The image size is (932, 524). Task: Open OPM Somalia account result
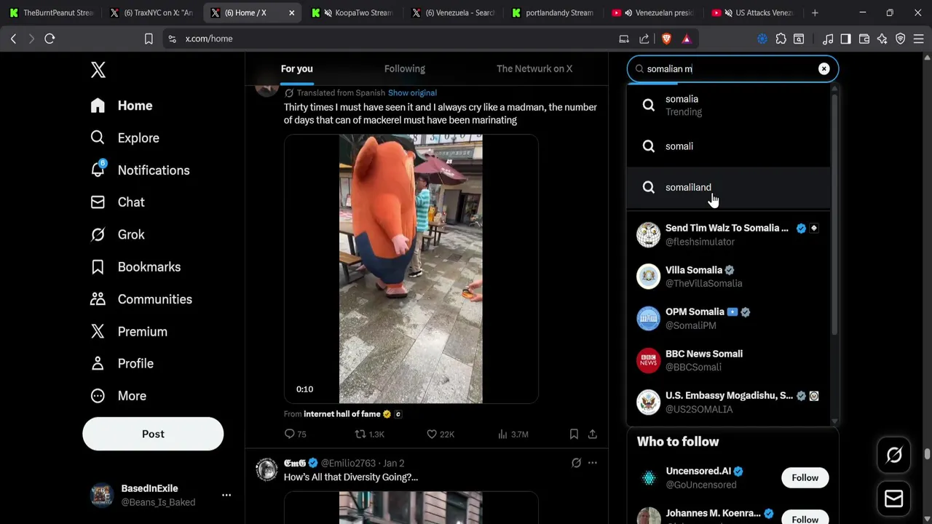point(728,318)
